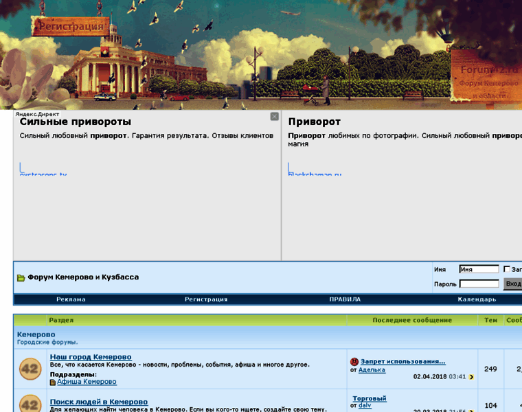This screenshot has height=412, width=522.
Task: Open the Запрет использования... last post
Action: point(402,361)
